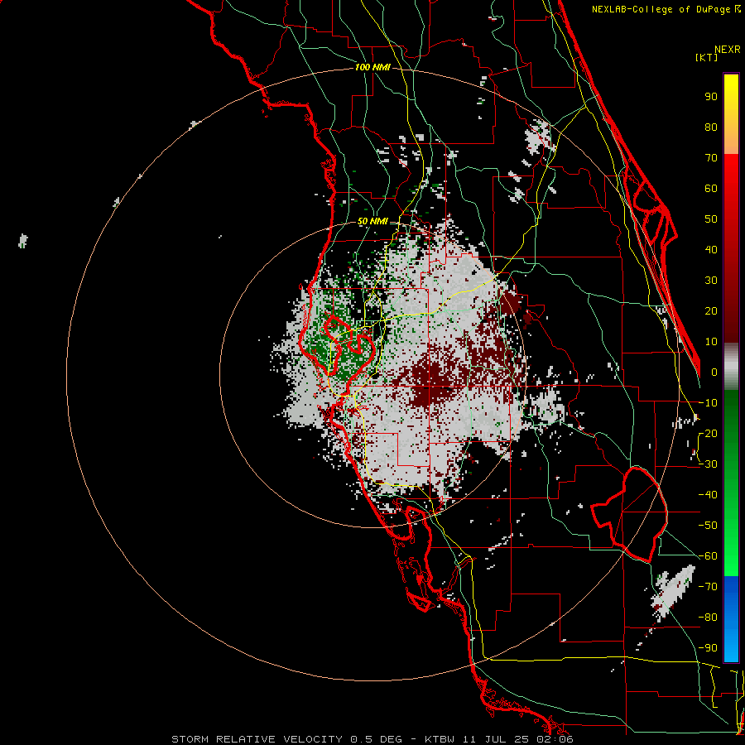
Task: Click the positive 30 value on the velocity scale
Action: coord(711,281)
